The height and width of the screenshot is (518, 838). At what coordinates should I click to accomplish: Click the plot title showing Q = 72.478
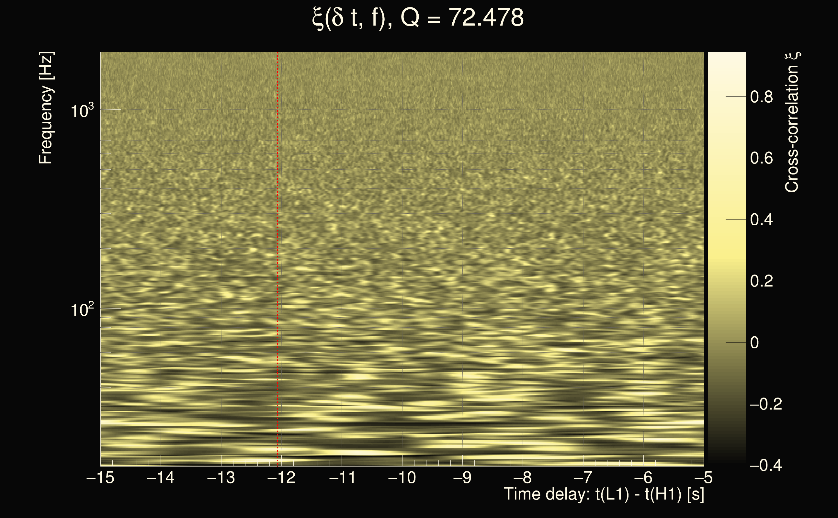[418, 18]
